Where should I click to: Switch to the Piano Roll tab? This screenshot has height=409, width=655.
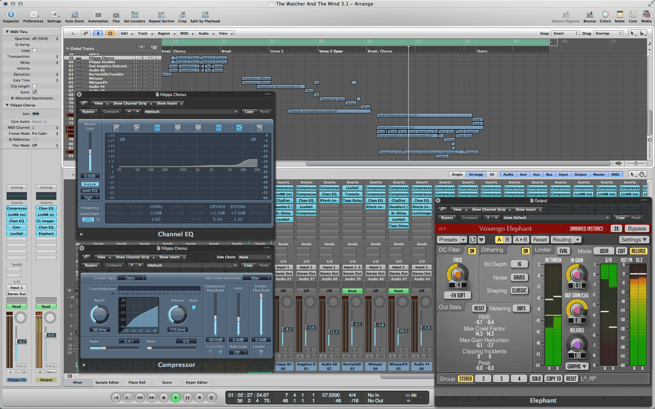coord(137,382)
